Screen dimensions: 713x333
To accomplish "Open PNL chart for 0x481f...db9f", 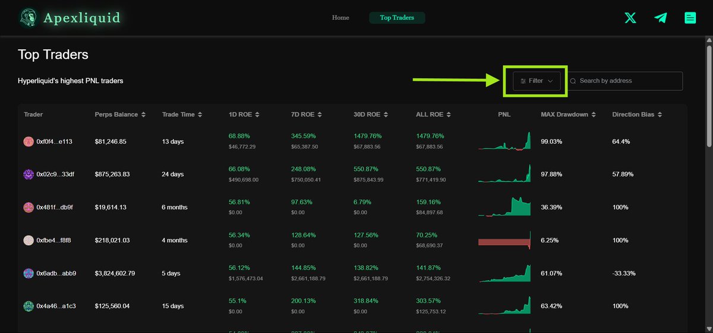I will [x=504, y=207].
